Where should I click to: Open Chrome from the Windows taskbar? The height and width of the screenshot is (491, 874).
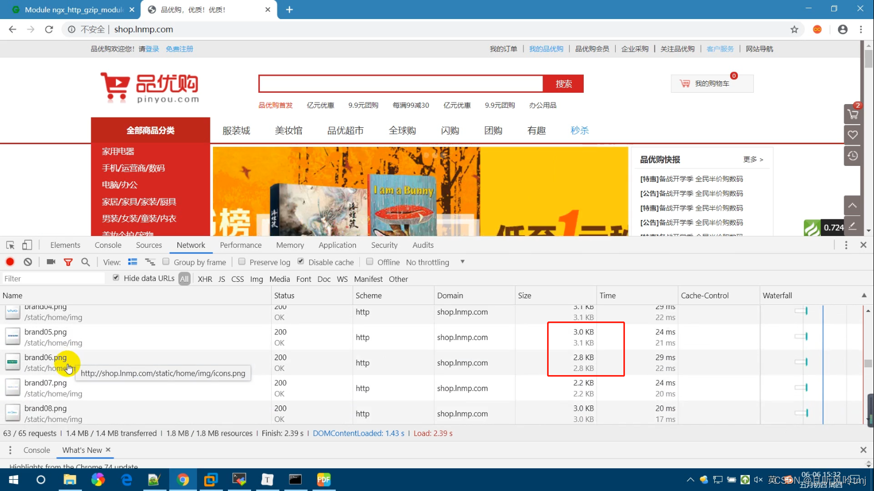tap(183, 480)
